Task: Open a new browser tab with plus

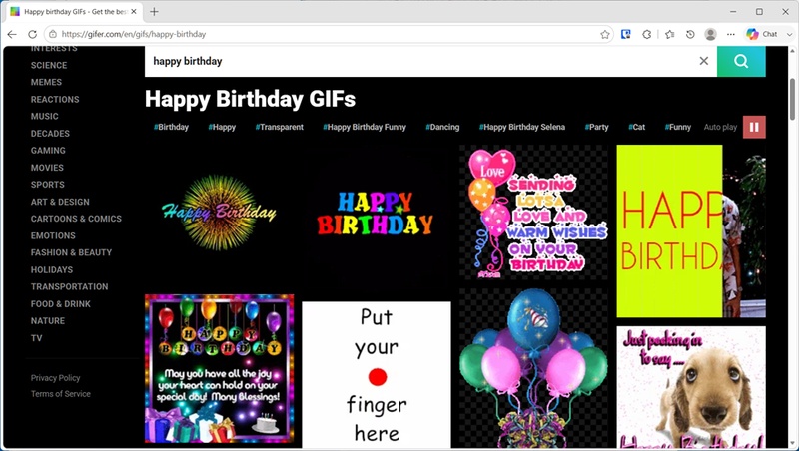Action: [x=154, y=11]
